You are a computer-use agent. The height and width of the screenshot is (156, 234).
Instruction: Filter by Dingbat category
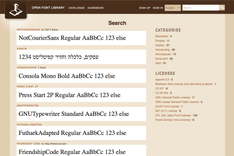click(x=160, y=41)
